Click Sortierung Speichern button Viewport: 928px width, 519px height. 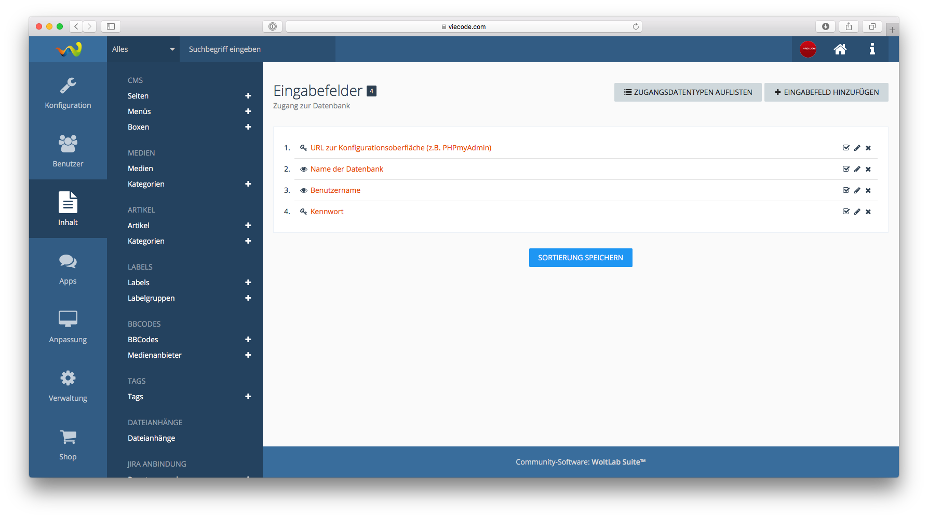pos(580,258)
